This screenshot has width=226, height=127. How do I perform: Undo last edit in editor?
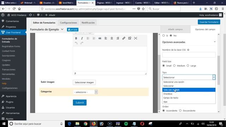[76, 43]
